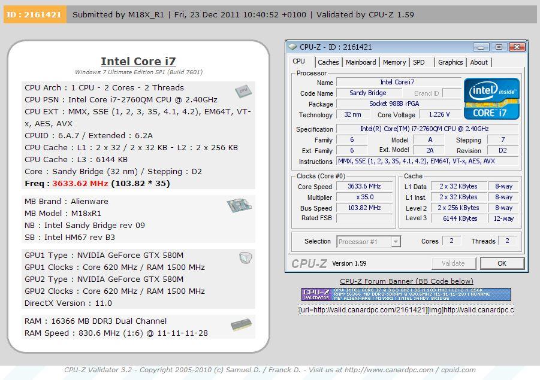Maximize the CPU-Z window
The height and width of the screenshot is (380, 540).
pyautogui.click(x=498, y=47)
